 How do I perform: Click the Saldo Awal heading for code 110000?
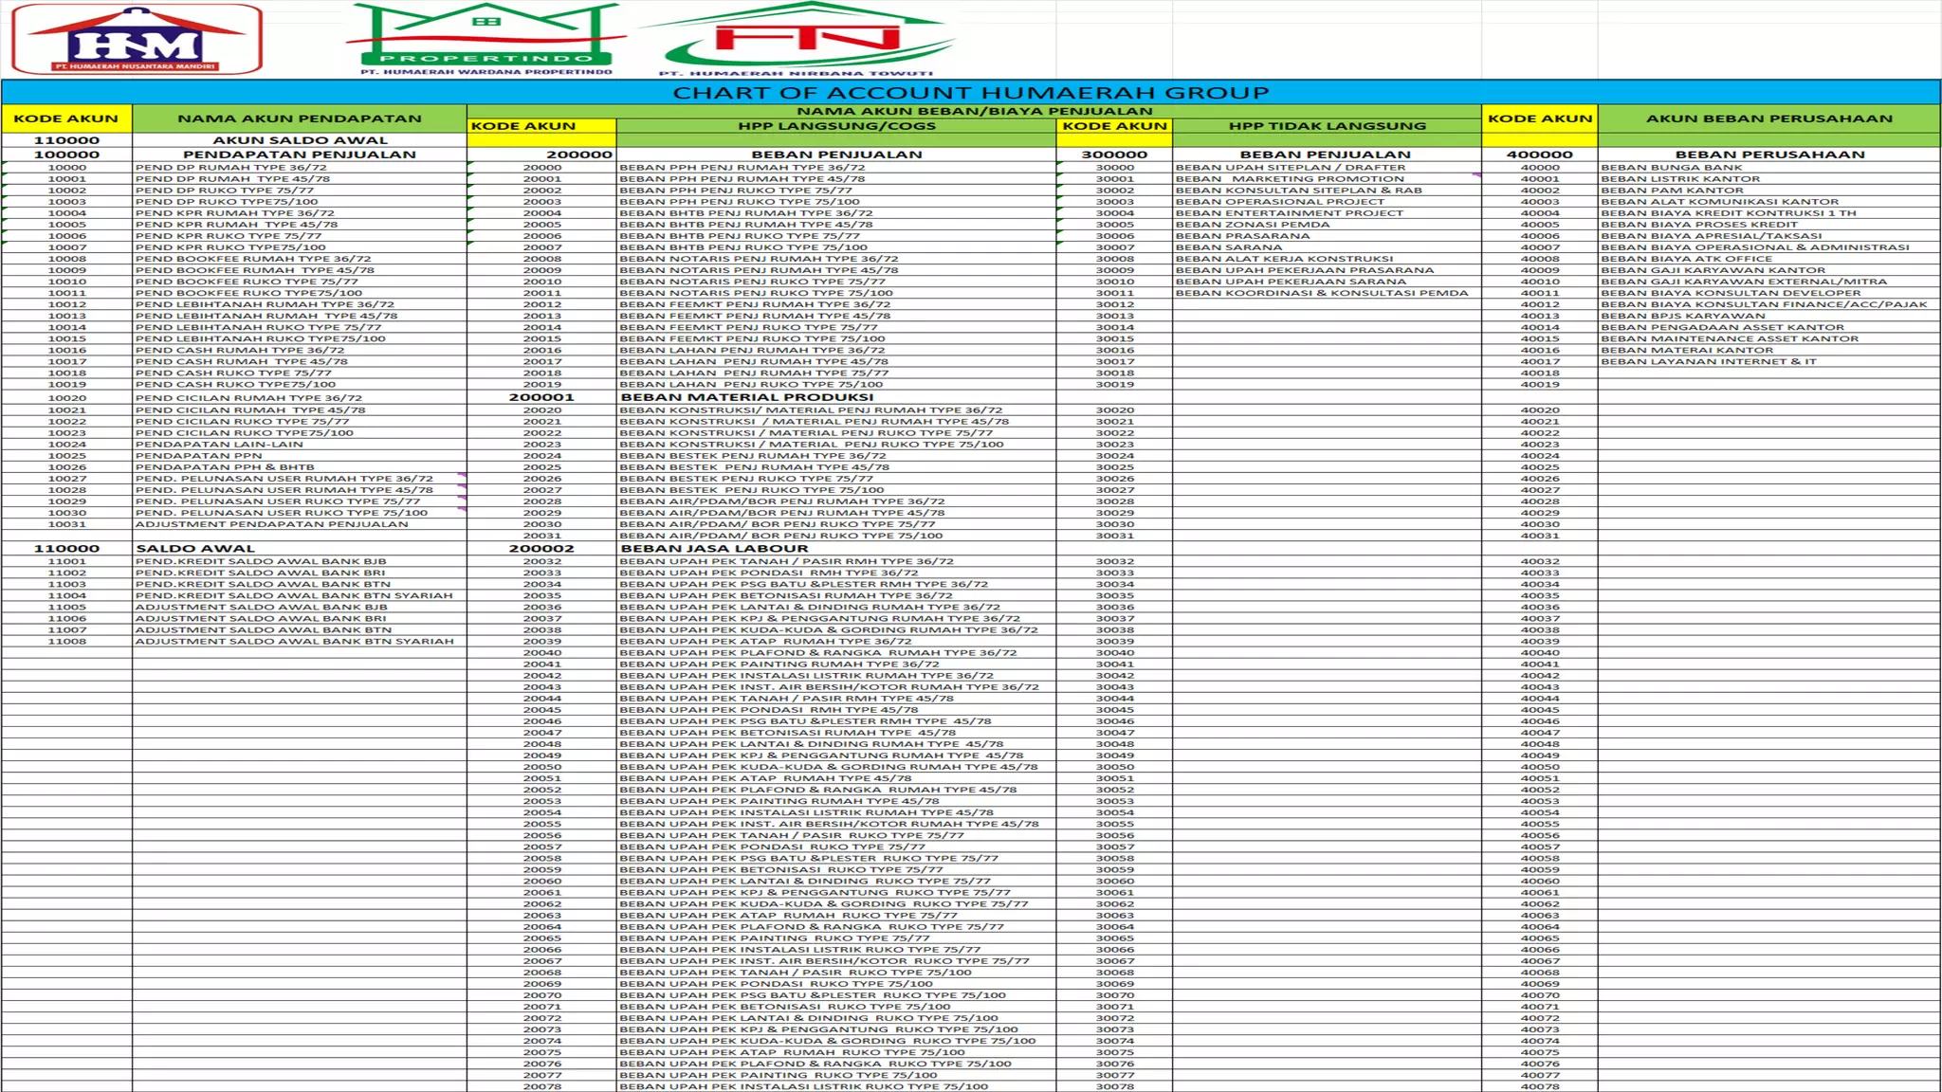(x=195, y=548)
